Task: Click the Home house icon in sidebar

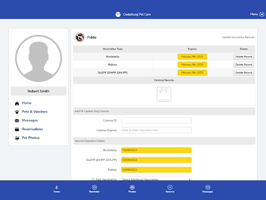Action: [x=17, y=103]
